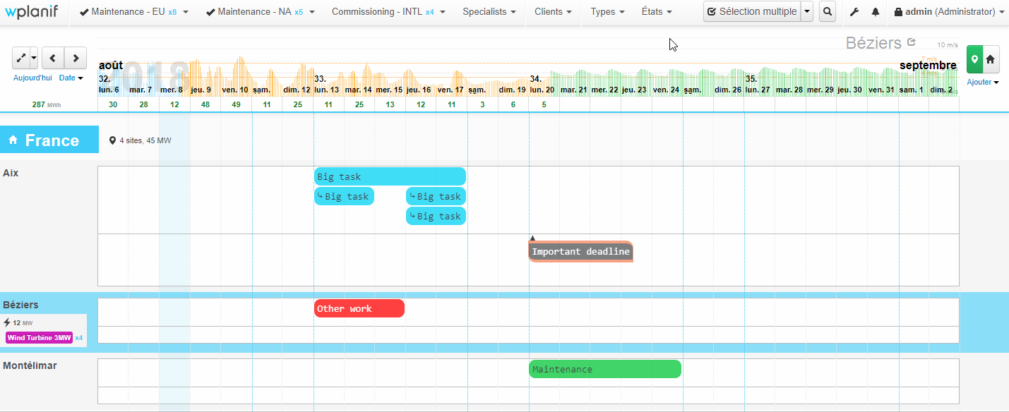Go to previous period with left arrow

click(x=53, y=58)
